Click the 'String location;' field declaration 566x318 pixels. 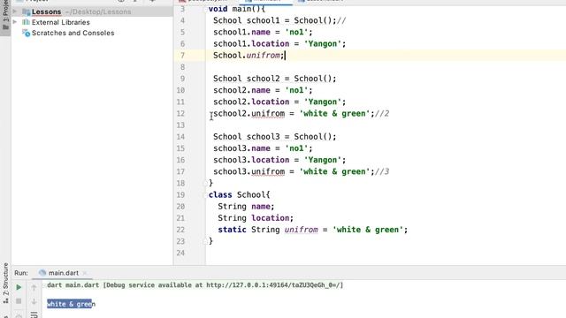(x=256, y=218)
